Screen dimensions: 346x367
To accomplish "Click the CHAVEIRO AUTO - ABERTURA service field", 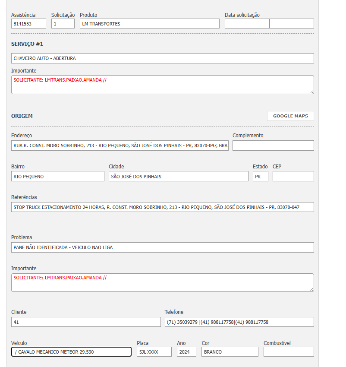I will pos(162,58).
